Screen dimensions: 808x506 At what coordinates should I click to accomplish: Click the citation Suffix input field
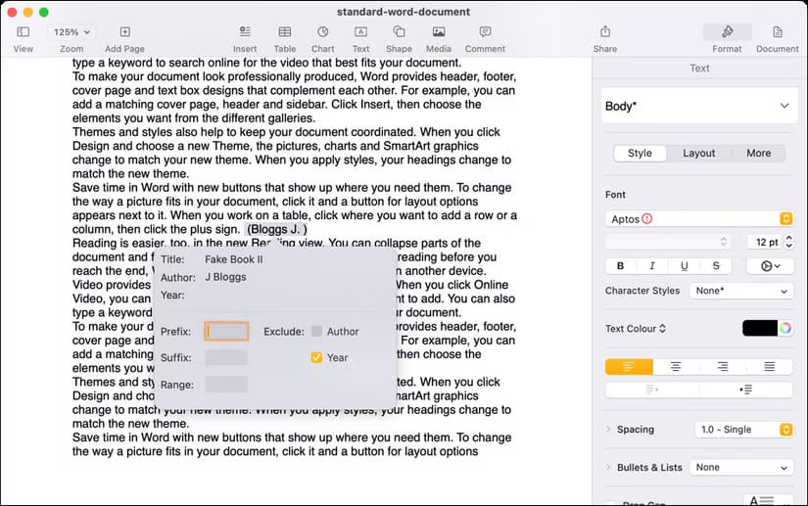click(226, 358)
